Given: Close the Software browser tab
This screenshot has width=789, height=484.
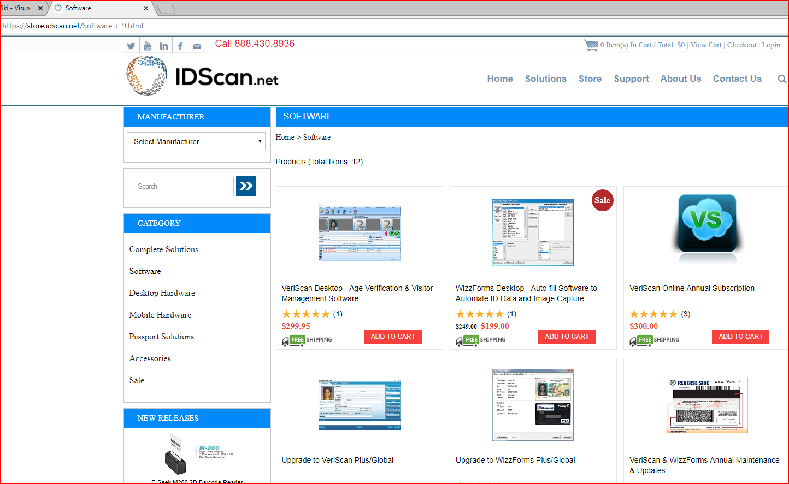Looking at the screenshot, I should tap(146, 8).
